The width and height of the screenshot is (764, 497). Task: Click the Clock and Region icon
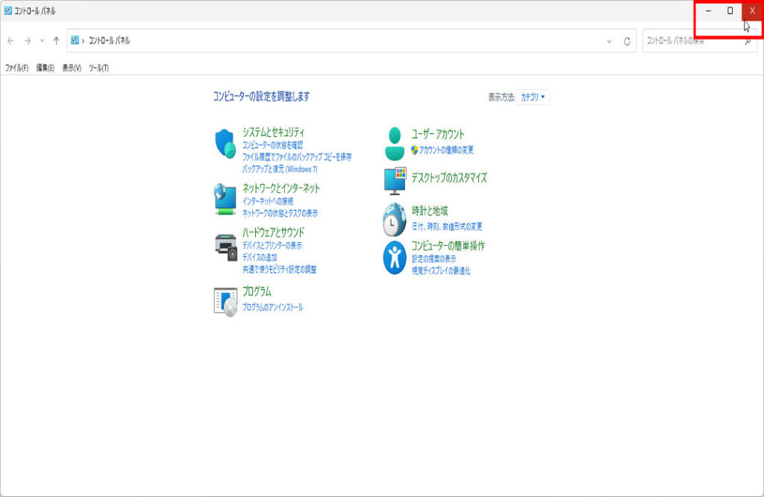394,219
